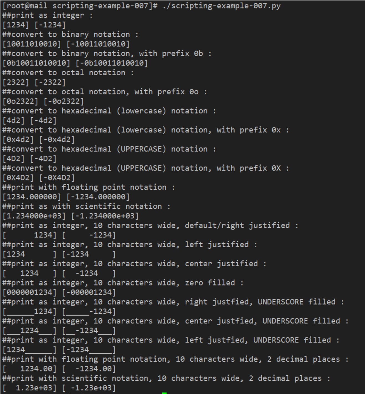The height and width of the screenshot is (394, 365).
Task: Click the binary output [10011010010]
Action: tap(32, 44)
